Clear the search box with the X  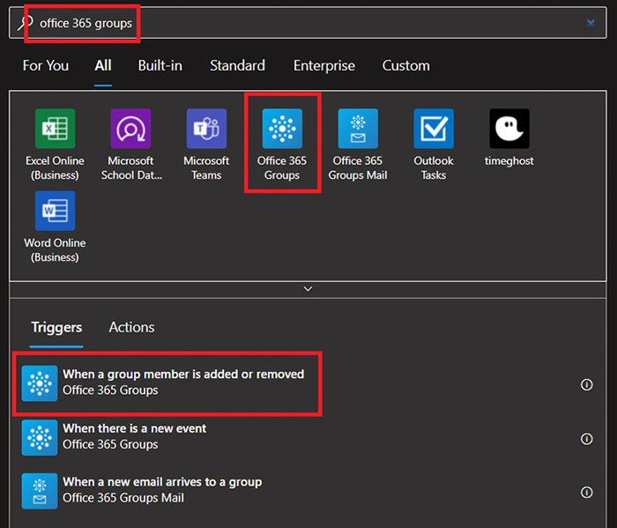[x=591, y=23]
